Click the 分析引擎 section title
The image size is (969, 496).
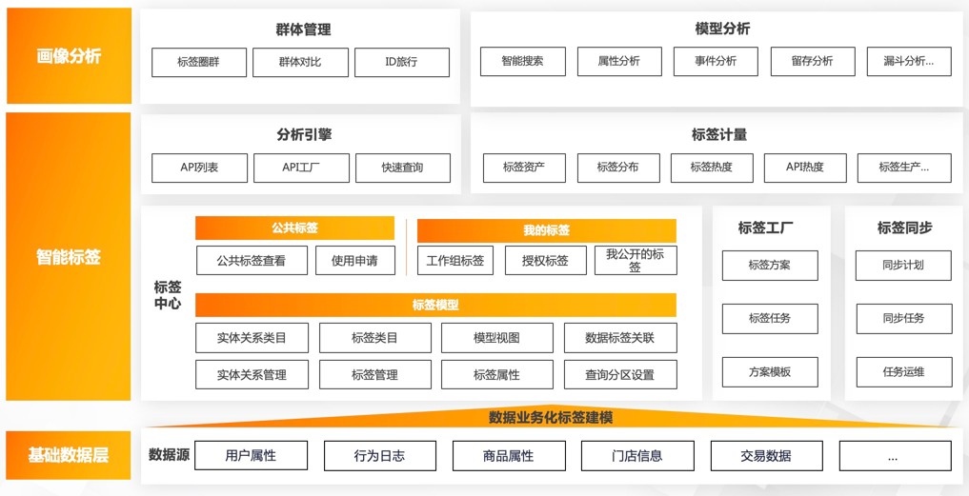(303, 134)
